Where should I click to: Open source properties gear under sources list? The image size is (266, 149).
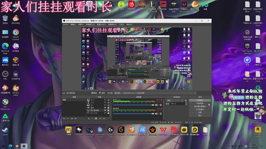pyautogui.click(x=96, y=119)
